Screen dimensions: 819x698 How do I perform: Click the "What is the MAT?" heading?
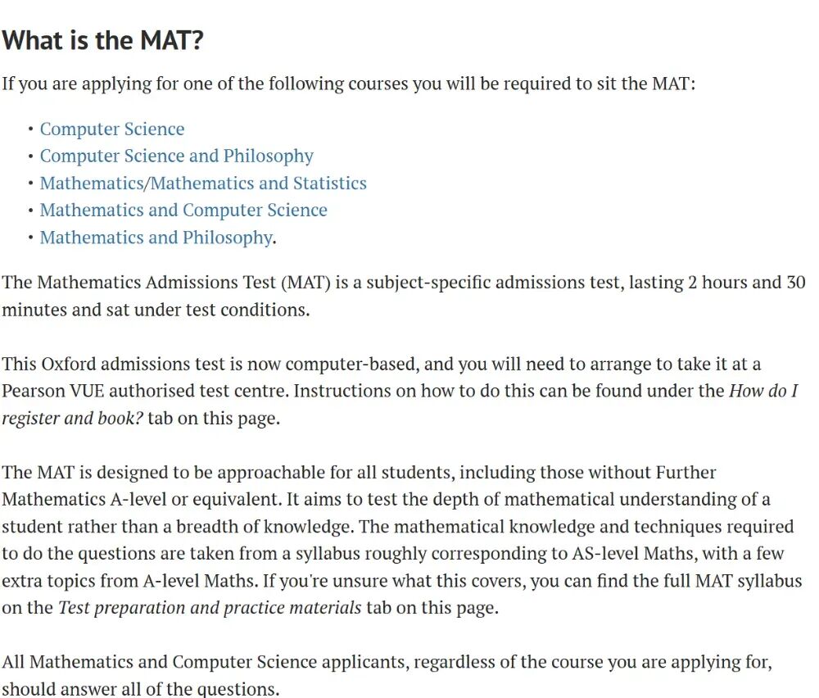tap(102, 40)
